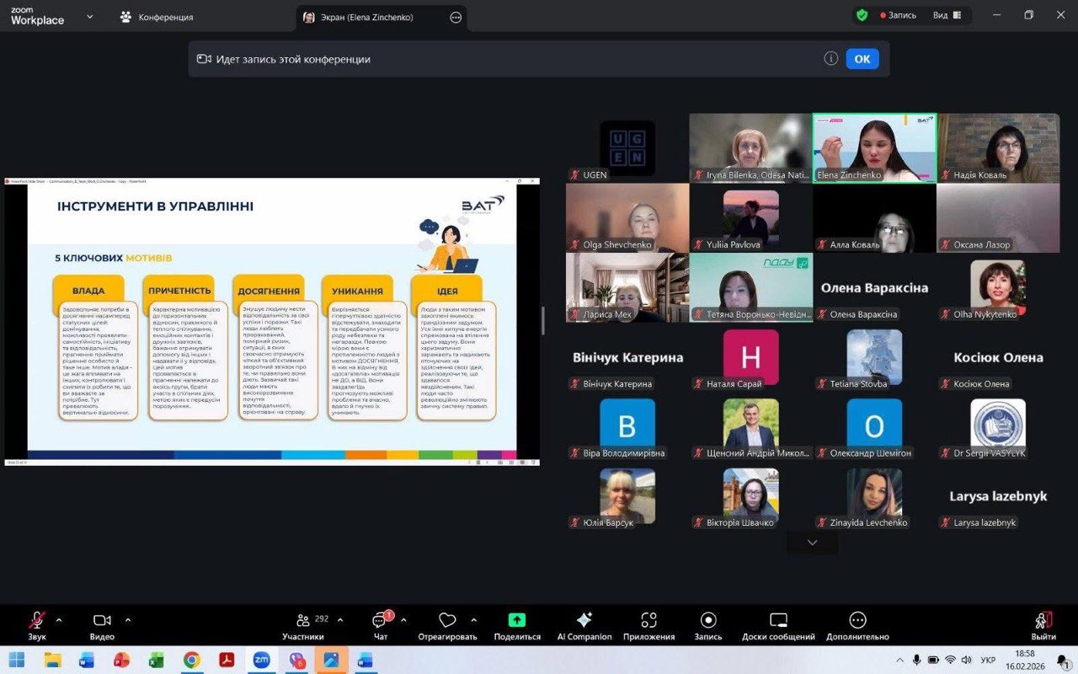Open the Zoom Workplace dropdown chevron
Viewport: 1078px width, 674px height.
tap(90, 16)
